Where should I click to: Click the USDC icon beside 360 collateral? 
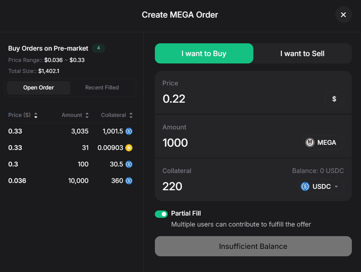[x=129, y=181]
